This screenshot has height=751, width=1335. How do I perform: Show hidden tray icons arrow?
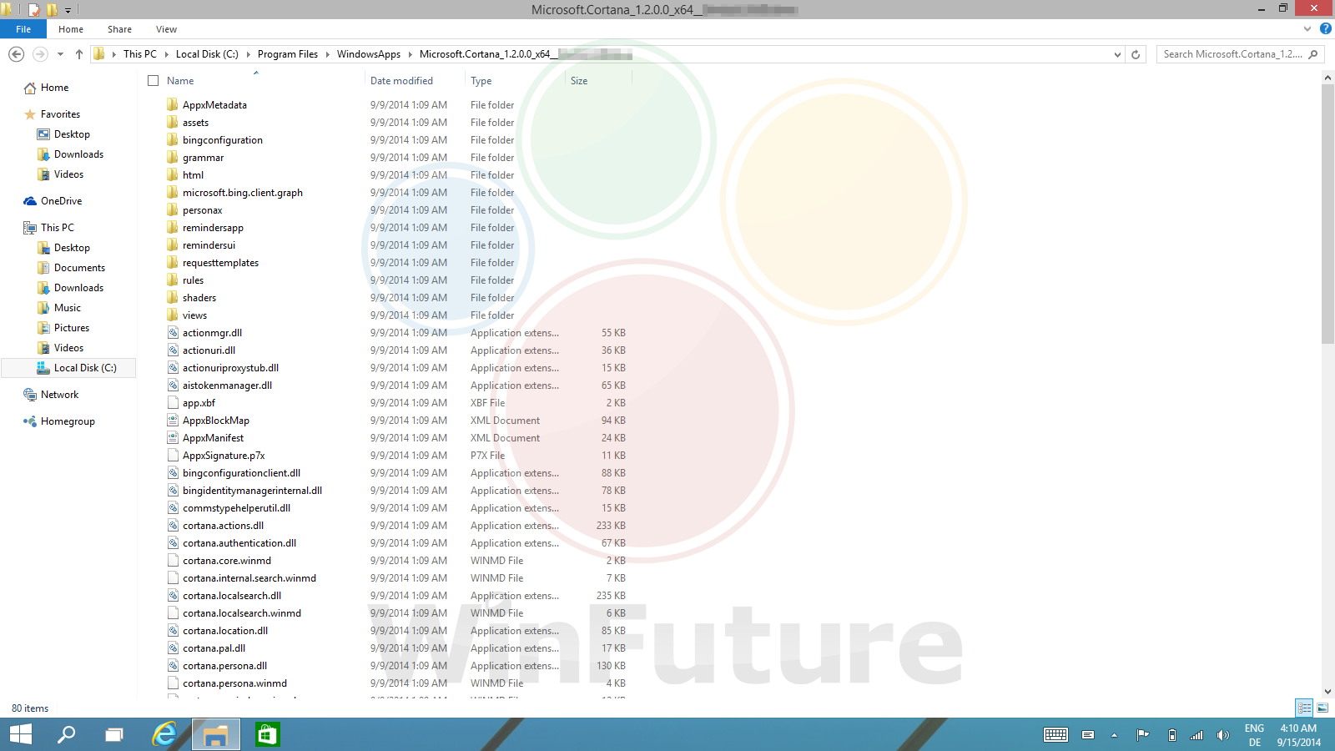[x=1114, y=735]
